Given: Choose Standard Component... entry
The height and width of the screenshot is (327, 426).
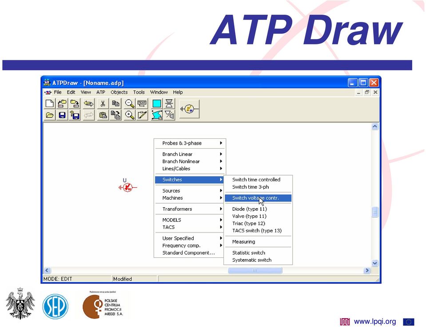Looking at the screenshot, I should [190, 252].
